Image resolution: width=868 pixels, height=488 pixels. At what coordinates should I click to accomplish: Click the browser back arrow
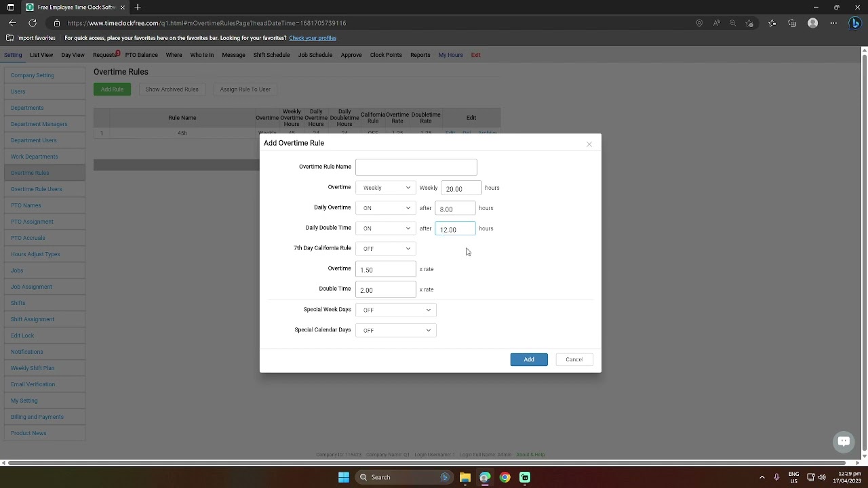[x=12, y=23]
